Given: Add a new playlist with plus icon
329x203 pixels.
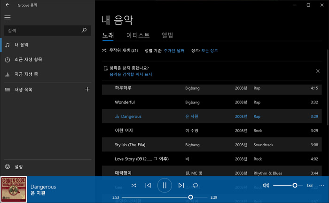Looking at the screenshot, I should (x=87, y=89).
